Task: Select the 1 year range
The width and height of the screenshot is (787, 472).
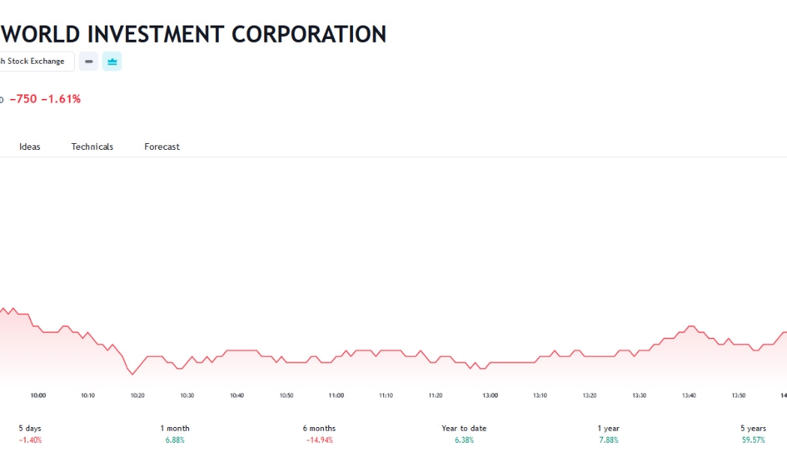Action: click(x=609, y=434)
